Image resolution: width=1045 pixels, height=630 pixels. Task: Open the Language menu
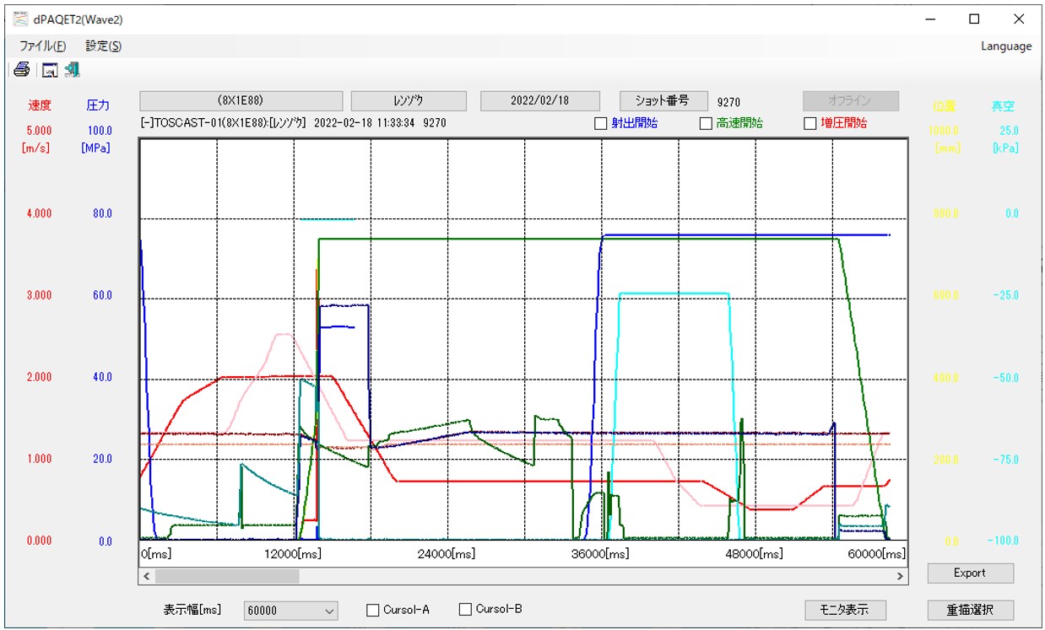[x=1005, y=46]
